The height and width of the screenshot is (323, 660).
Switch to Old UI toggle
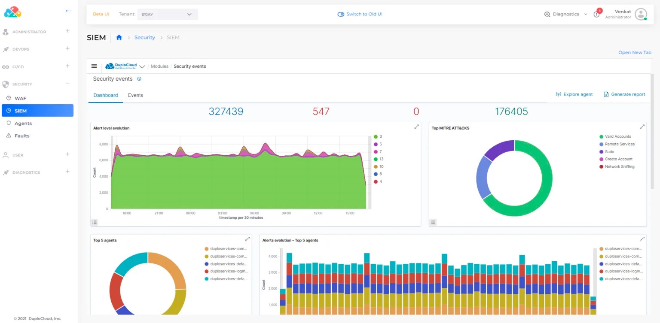tap(360, 14)
